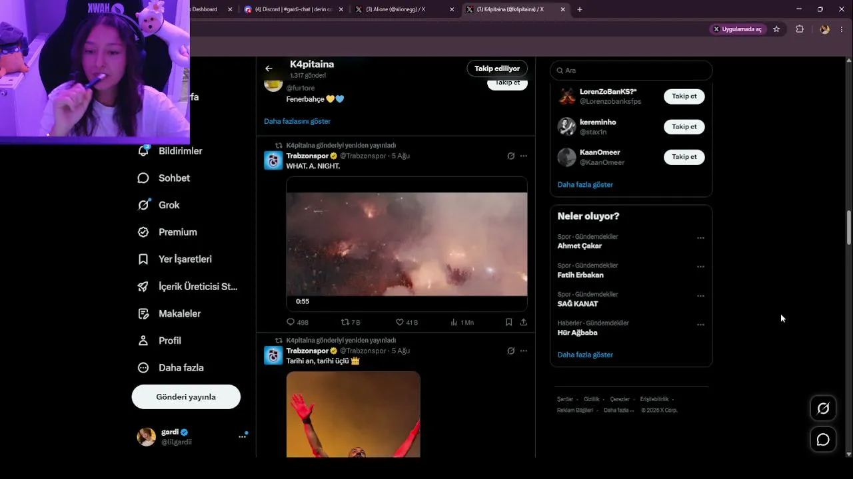The width and height of the screenshot is (853, 479).
Task: Click the Gönderi yayınla button
Action: (186, 397)
